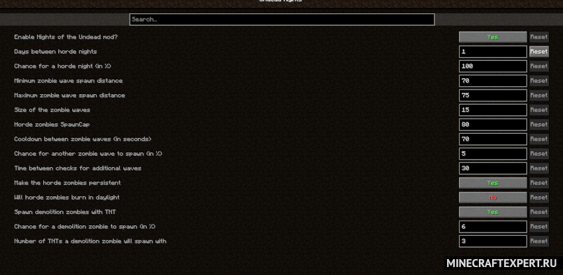Click the Search field at the top
Screen dimensions: 563x275
pos(282,19)
